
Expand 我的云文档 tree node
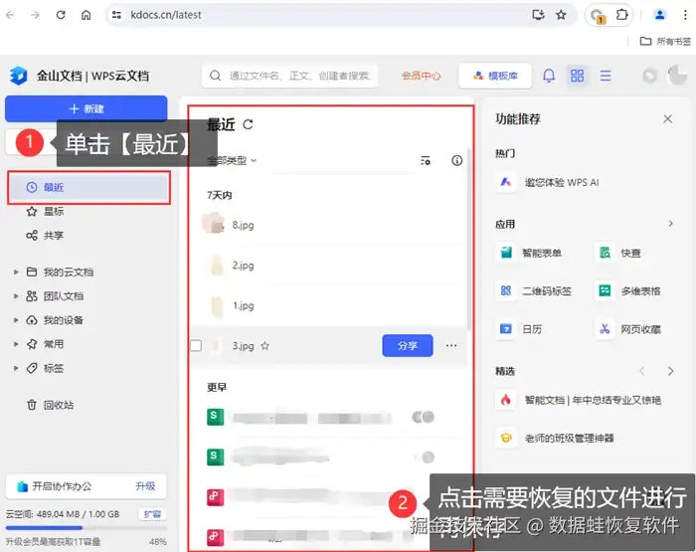point(16,272)
